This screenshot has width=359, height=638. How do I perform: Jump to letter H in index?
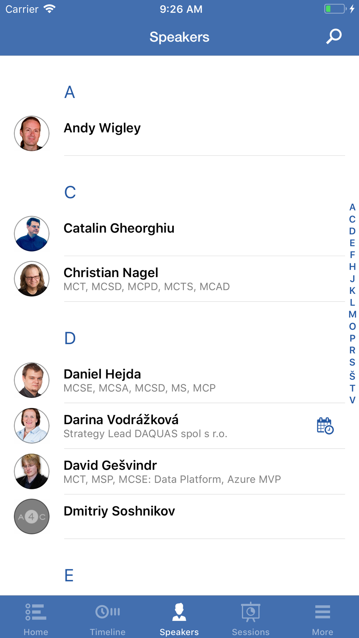[352, 267]
